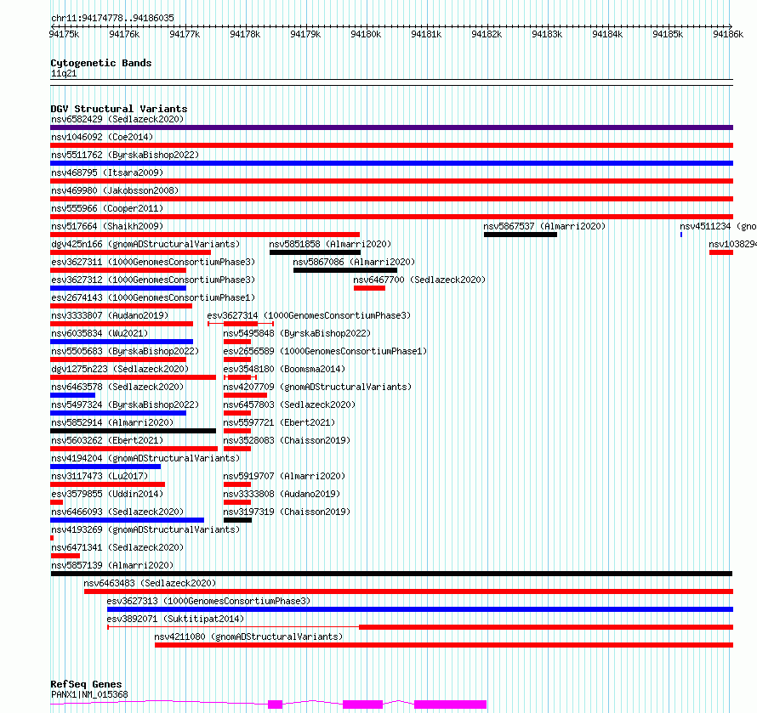Click the black bar of nsv3197319 (Chaisson2019)
The height and width of the screenshot is (713, 757).
237,520
